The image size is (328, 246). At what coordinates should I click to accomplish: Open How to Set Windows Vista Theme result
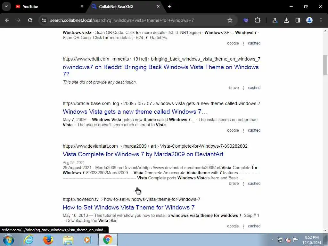(x=129, y=207)
